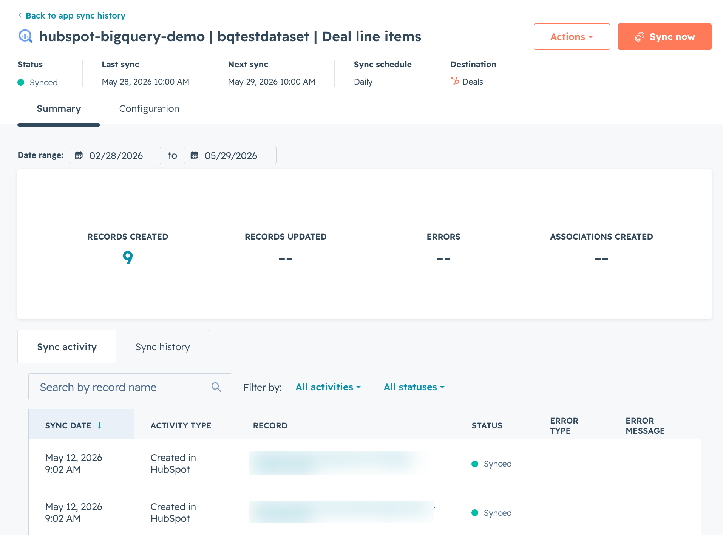Screen dimensions: 723x535
Task: Open calendar icon for end date 05/29/2026
Action: point(194,155)
